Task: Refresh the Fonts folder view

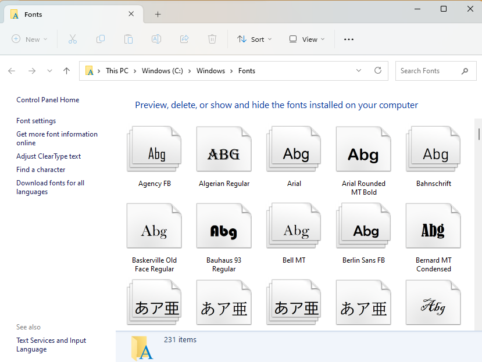Action: [378, 71]
